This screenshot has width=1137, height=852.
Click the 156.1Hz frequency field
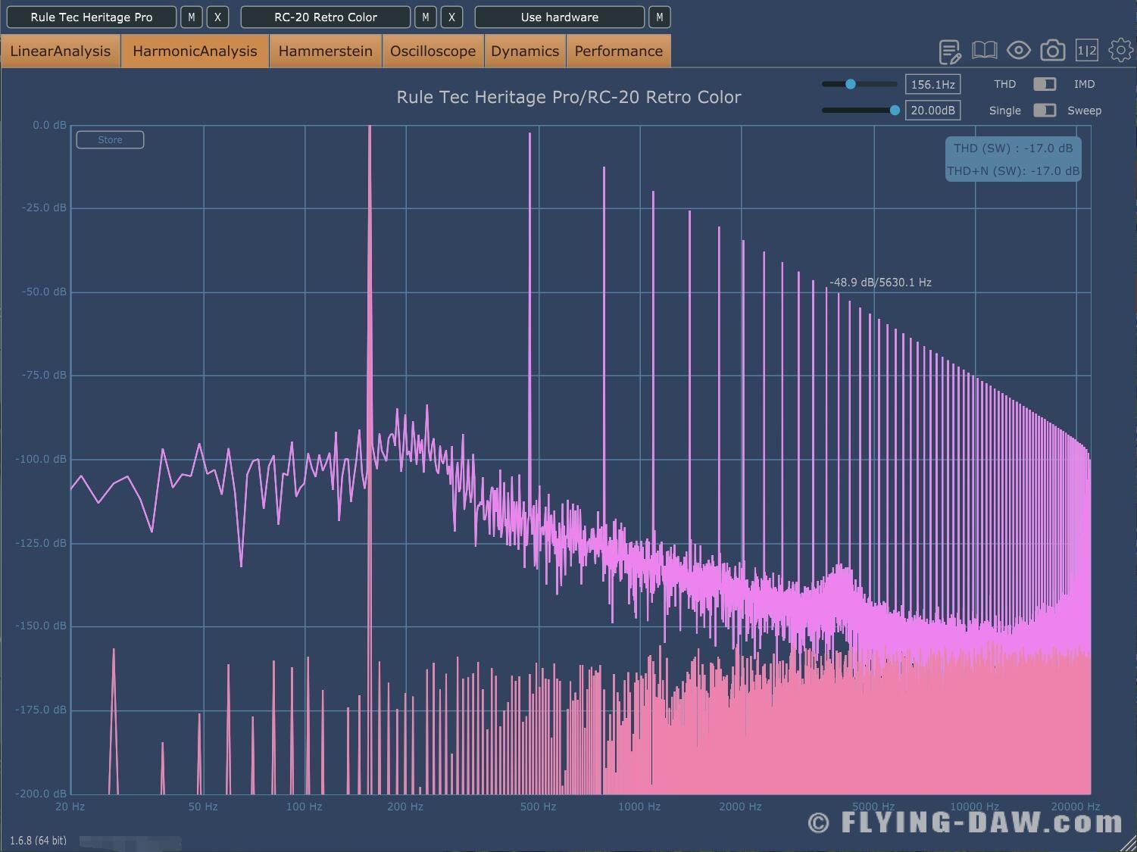click(932, 84)
